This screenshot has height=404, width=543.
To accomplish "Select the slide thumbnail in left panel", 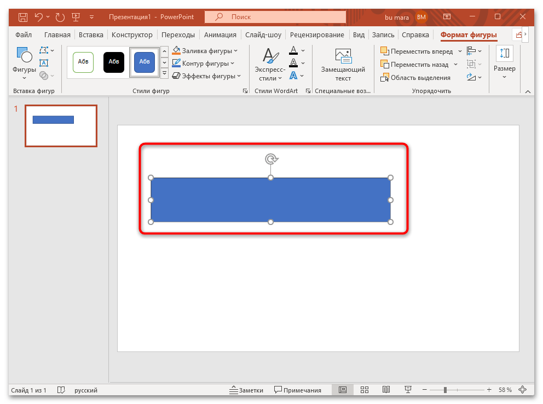I will (61, 126).
